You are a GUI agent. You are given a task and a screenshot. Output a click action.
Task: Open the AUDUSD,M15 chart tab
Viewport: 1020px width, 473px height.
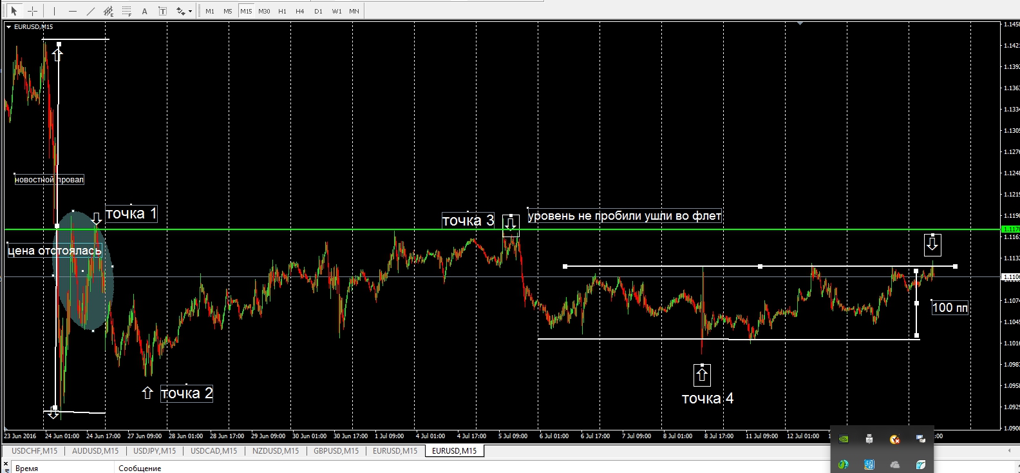[95, 451]
